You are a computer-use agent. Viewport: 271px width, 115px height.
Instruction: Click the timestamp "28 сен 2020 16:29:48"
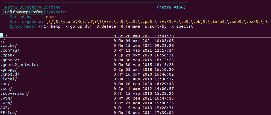(x=149, y=84)
